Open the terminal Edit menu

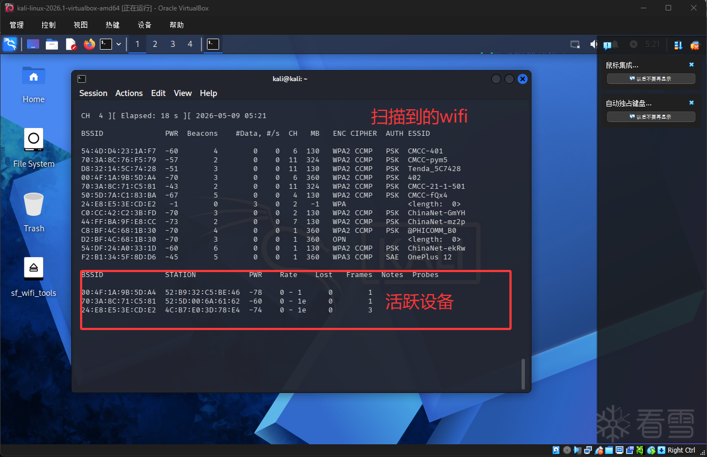tap(158, 93)
